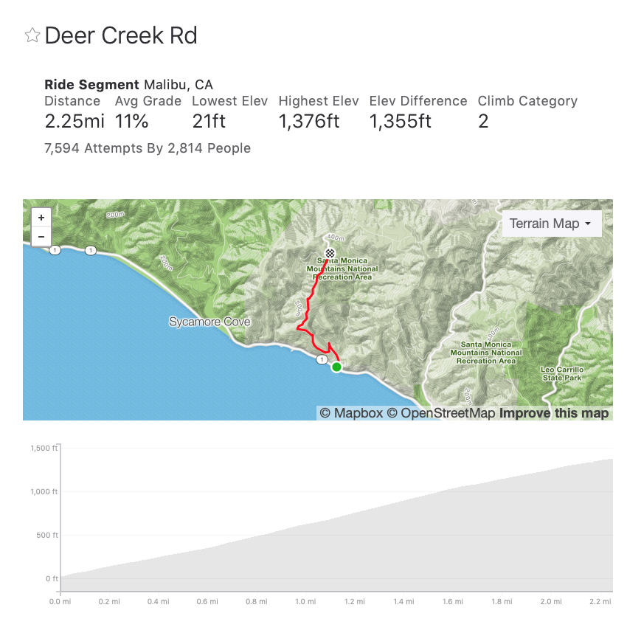The image size is (627, 630).
Task: Click the 2.0 mi tick on elevation chart
Action: pyautogui.click(x=550, y=602)
